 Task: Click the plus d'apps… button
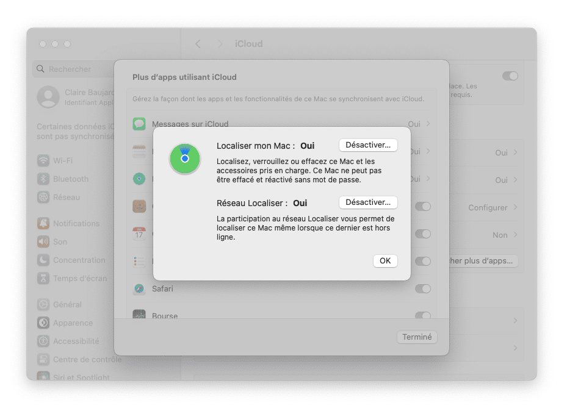coord(483,261)
